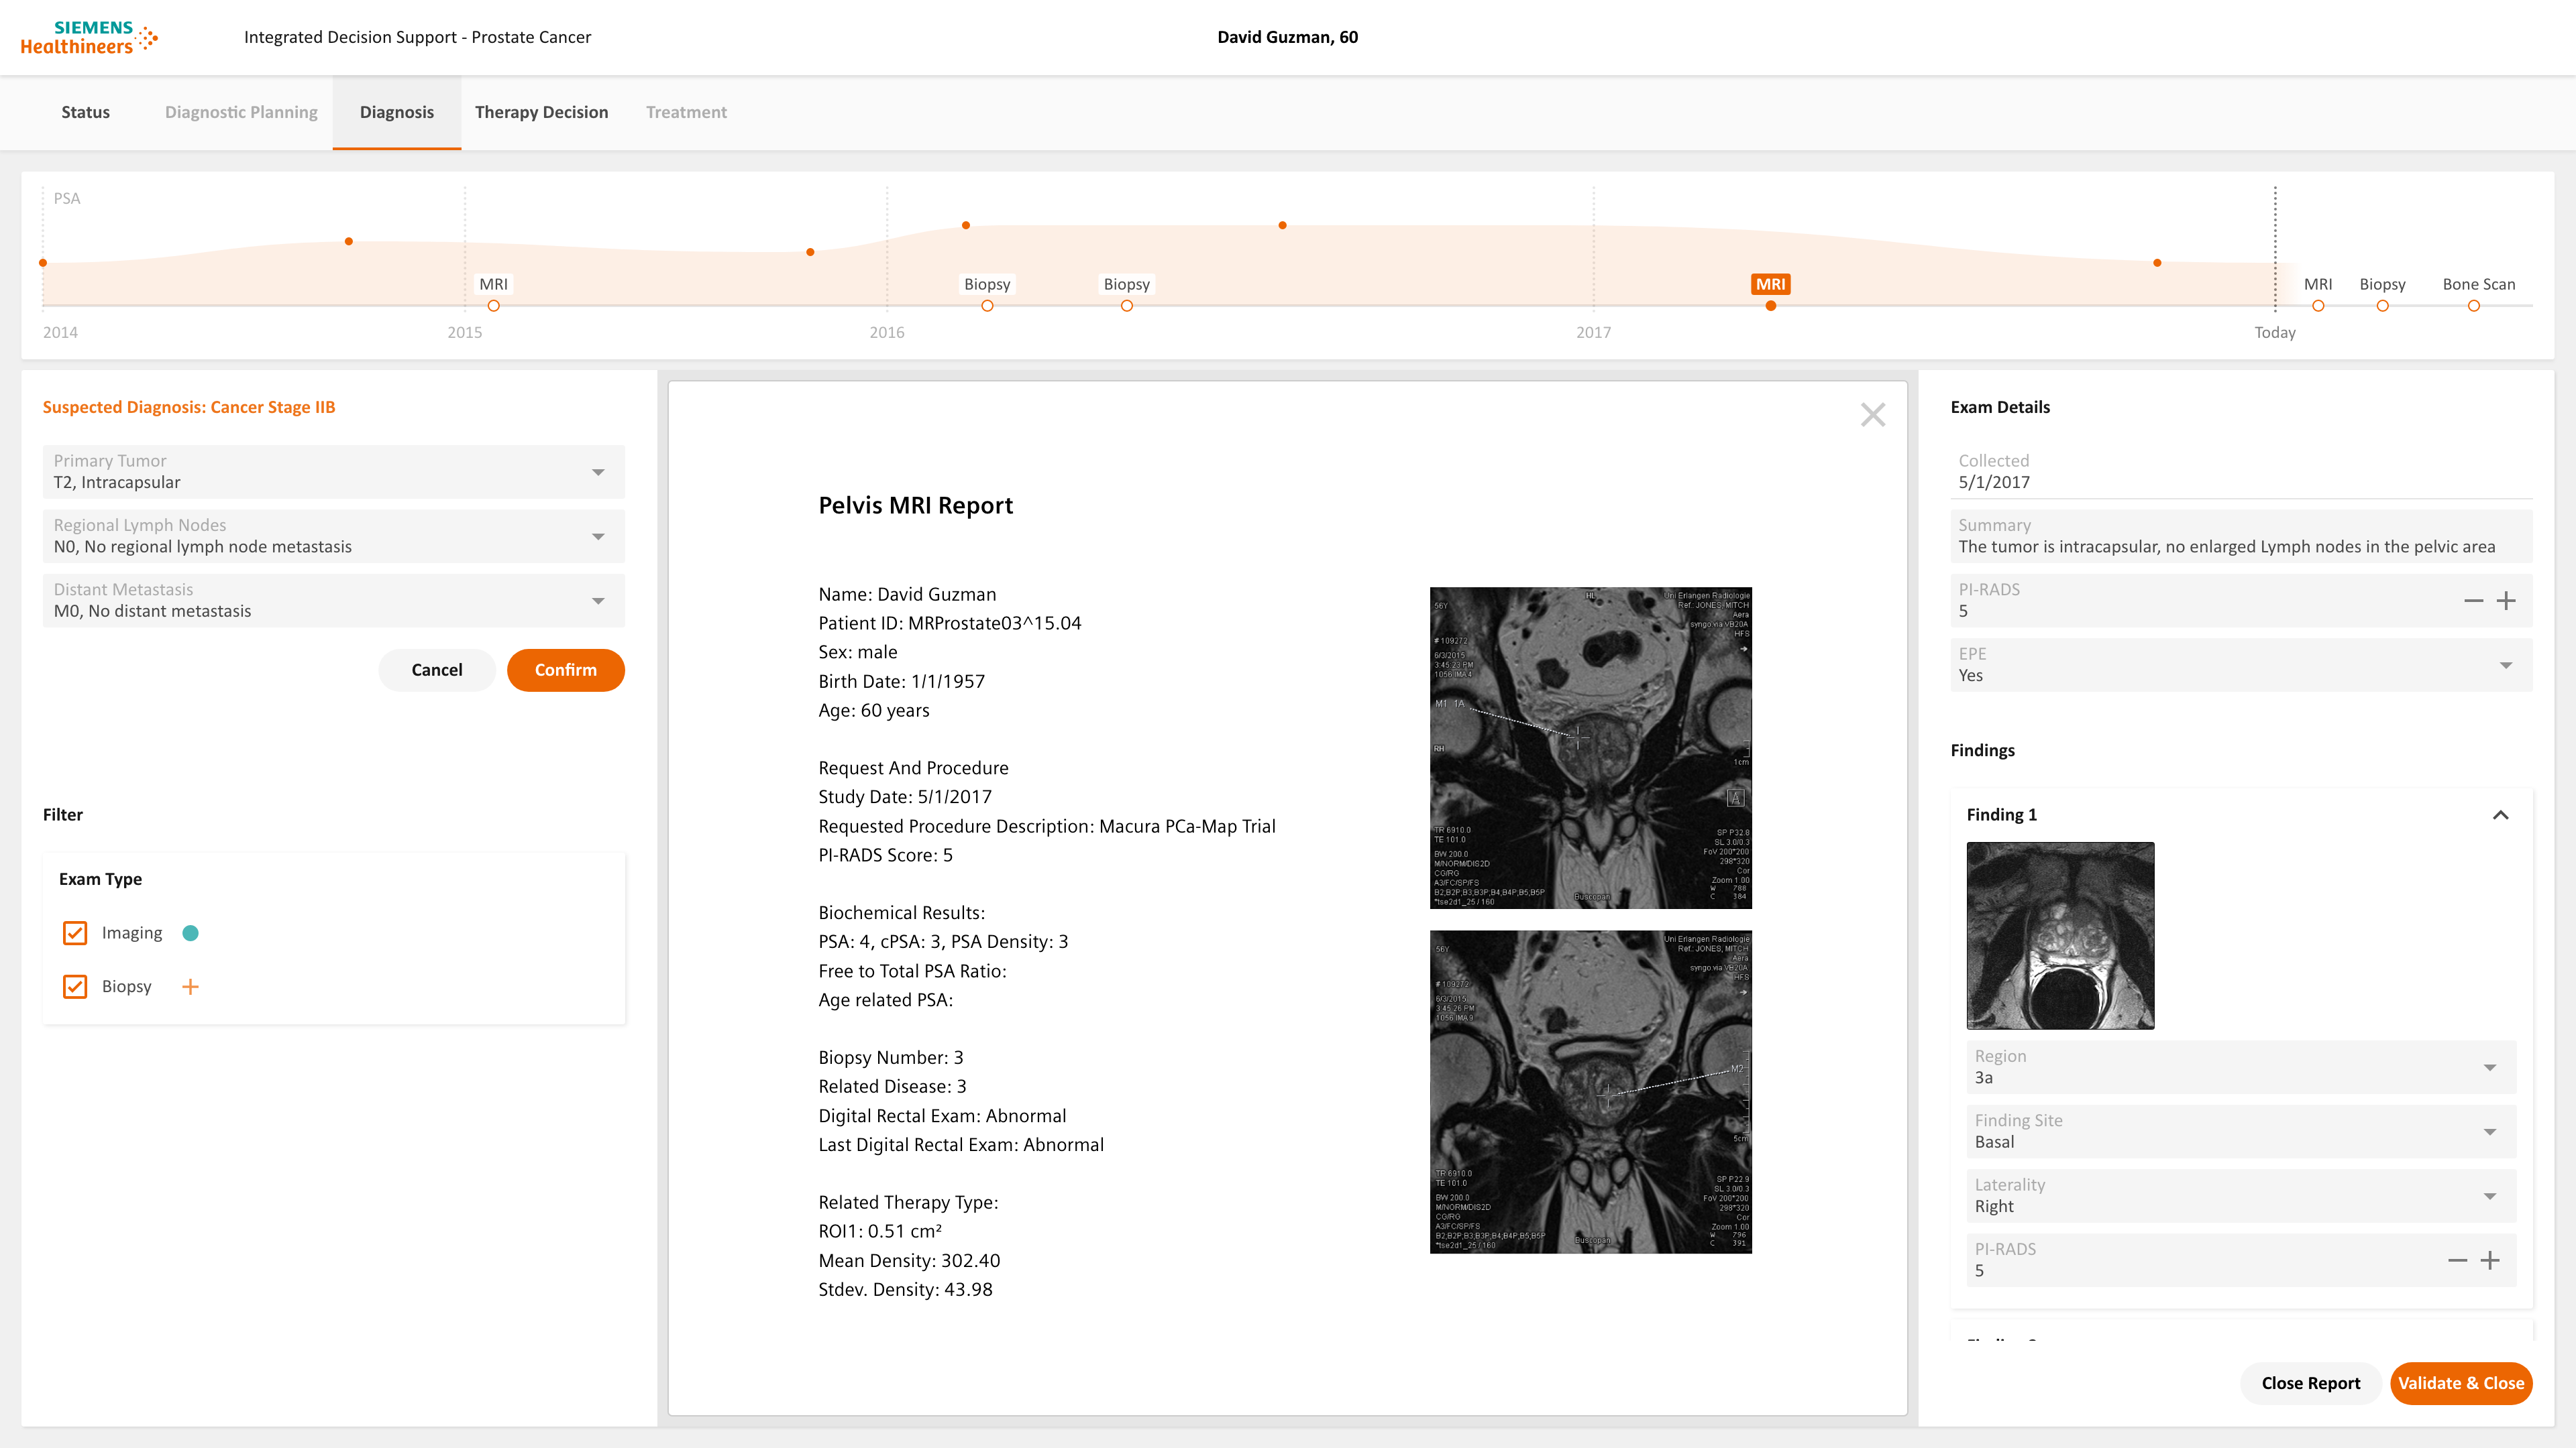2576x1448 pixels.
Task: Click the Findings heading
Action: pos(1982,751)
